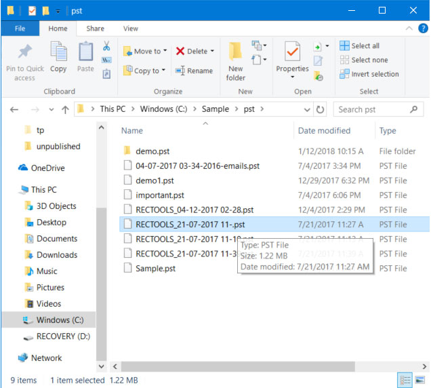The width and height of the screenshot is (431, 388).
Task: Open the New item dropdown
Action: pyautogui.click(x=259, y=45)
